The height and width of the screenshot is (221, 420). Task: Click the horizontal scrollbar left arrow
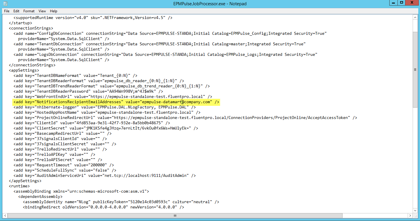[x=5, y=216]
